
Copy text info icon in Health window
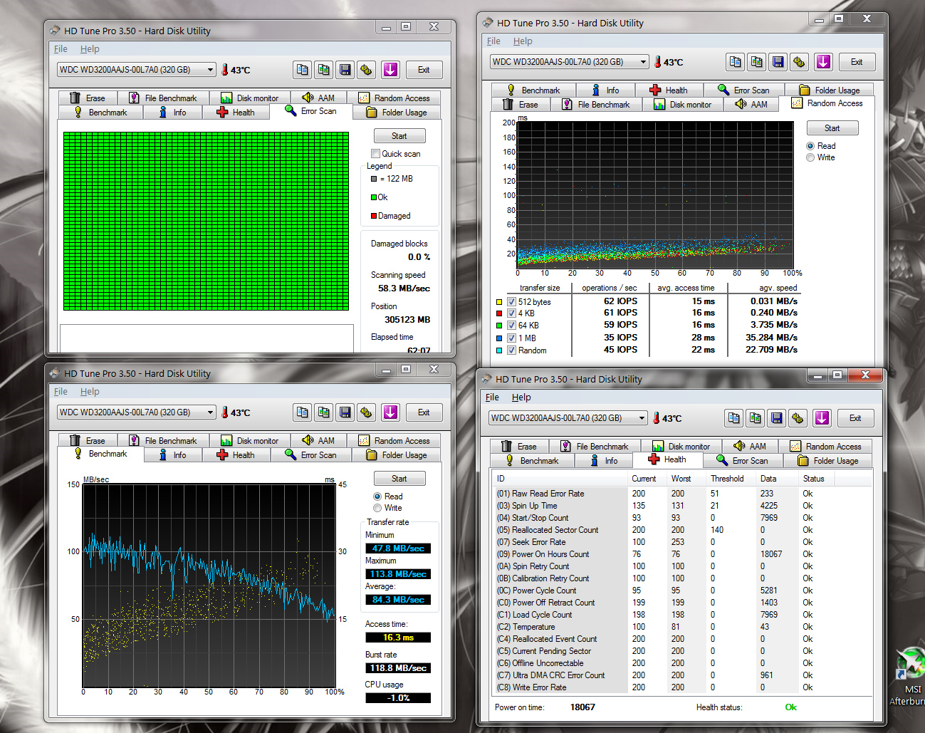point(734,418)
